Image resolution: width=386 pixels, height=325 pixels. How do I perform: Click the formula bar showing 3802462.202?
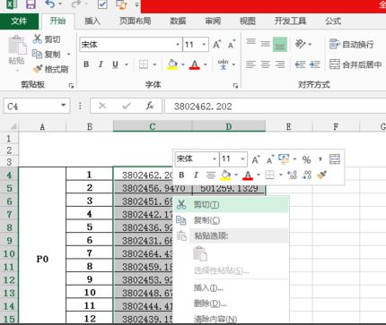[275, 106]
